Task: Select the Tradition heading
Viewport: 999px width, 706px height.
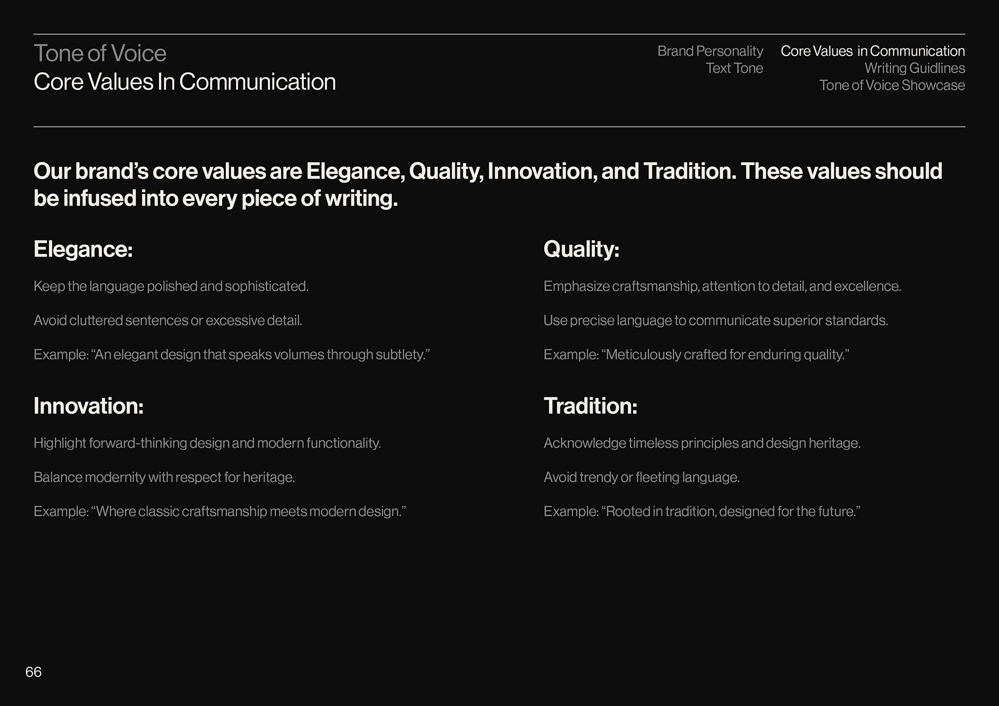Action: tap(590, 406)
